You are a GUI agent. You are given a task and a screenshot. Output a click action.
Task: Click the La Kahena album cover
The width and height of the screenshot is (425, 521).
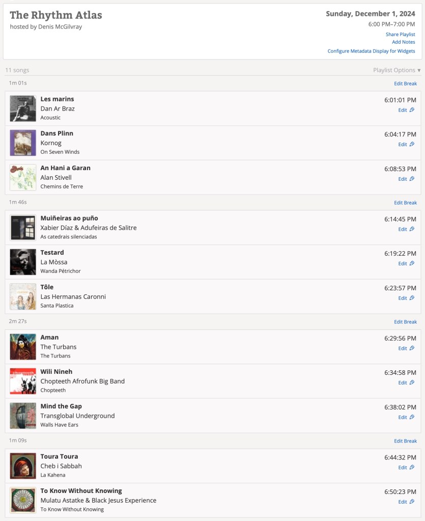tap(23, 466)
